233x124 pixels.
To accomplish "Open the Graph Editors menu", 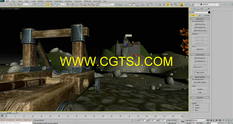I will point(58,1).
